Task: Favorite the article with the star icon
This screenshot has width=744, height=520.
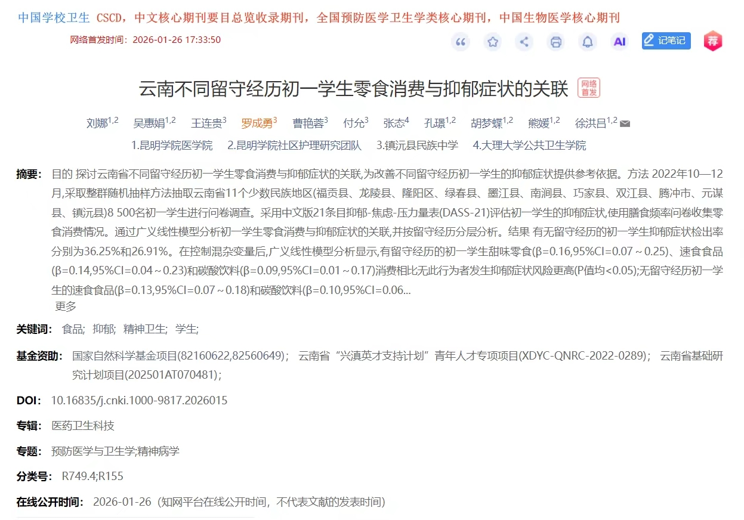Action: (x=492, y=42)
